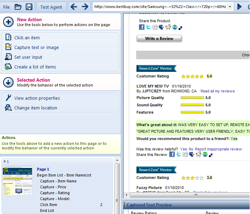Click the Sound Quality yellow rating bar
Screen dimensions: 250x214
tap(192, 105)
